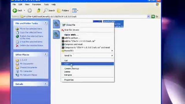The width and height of the screenshot is (185, 104).
Task: Open the Favorites menu
Action: 36,5
